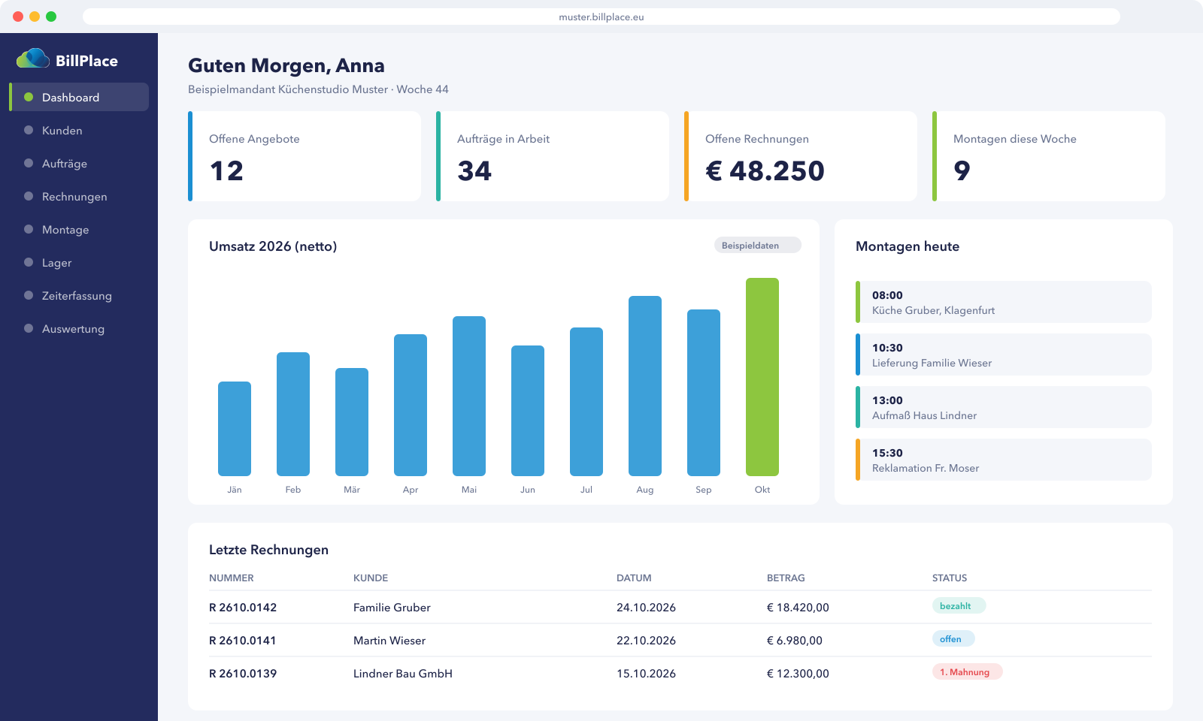Viewport: 1203px width, 721px height.
Task: Select customer Lindner Bau GmbH
Action: [x=403, y=674]
